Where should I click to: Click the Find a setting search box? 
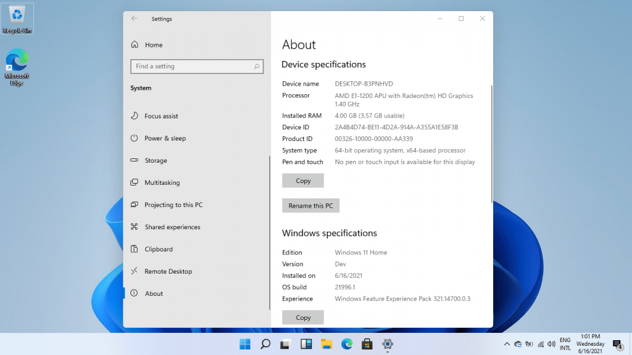tap(193, 67)
